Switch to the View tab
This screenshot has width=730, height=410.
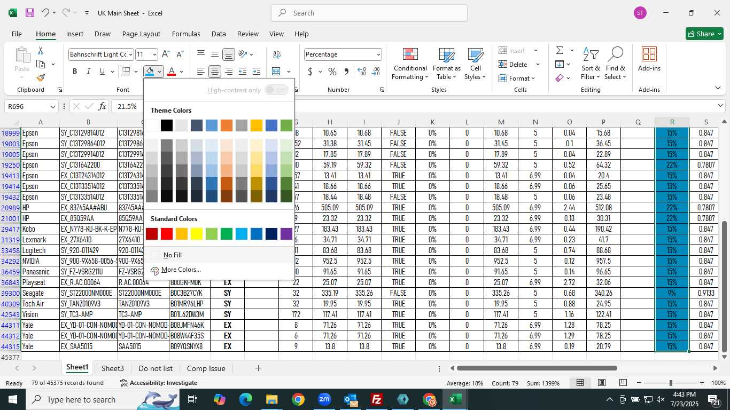(x=276, y=34)
